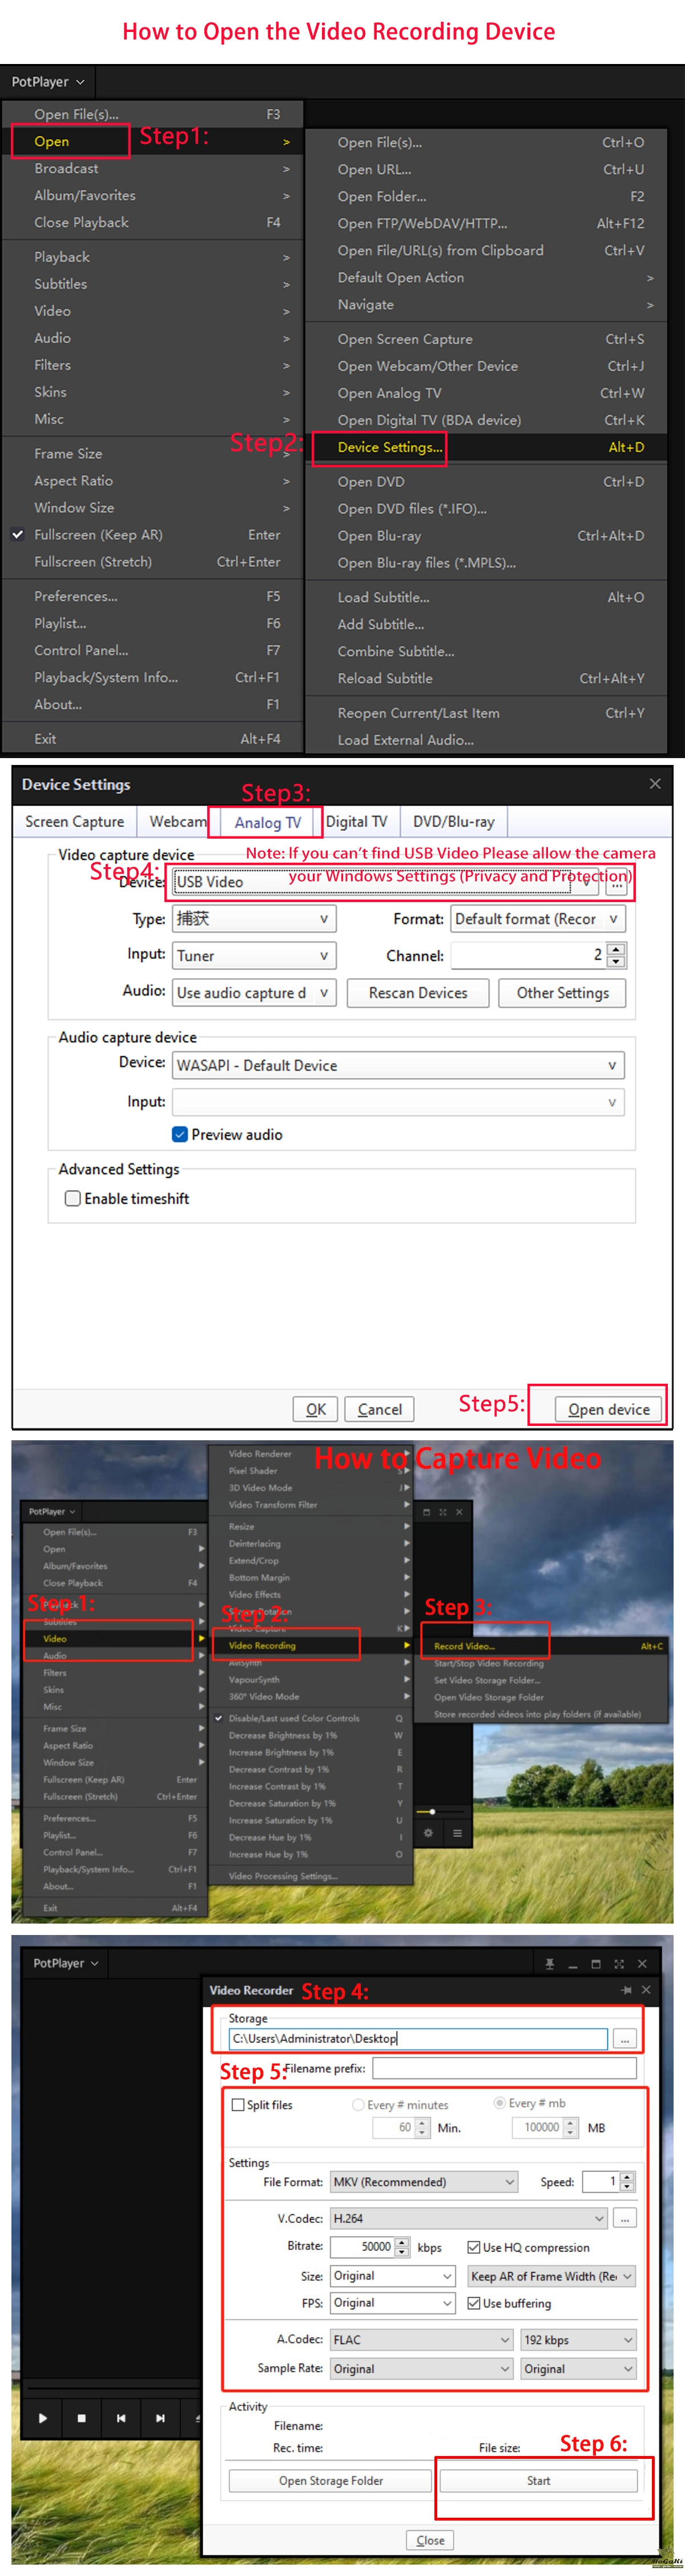Image resolution: width=685 pixels, height=2576 pixels.
Task: Check the Enable timeshift option
Action: click(73, 1198)
